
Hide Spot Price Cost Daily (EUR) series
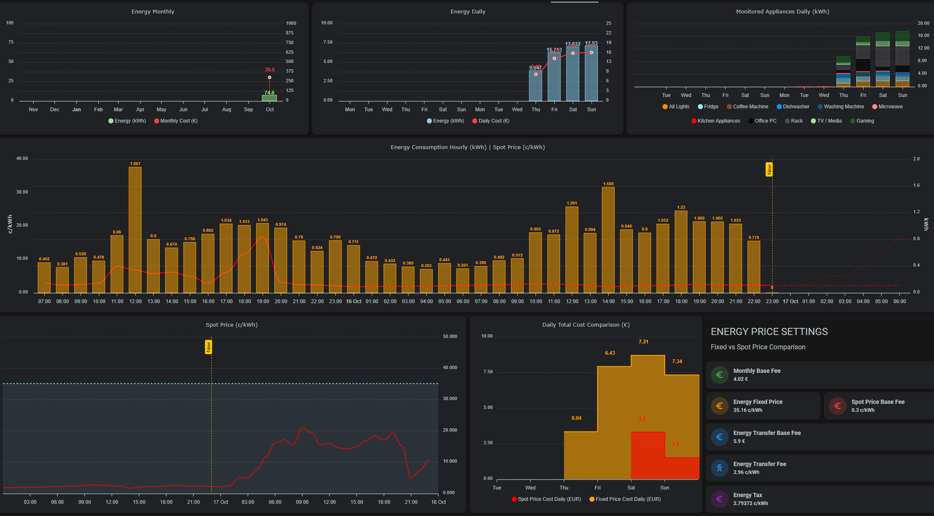pyautogui.click(x=546, y=499)
